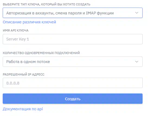Click the 'Работа в одном потоке' option text

click(28, 62)
